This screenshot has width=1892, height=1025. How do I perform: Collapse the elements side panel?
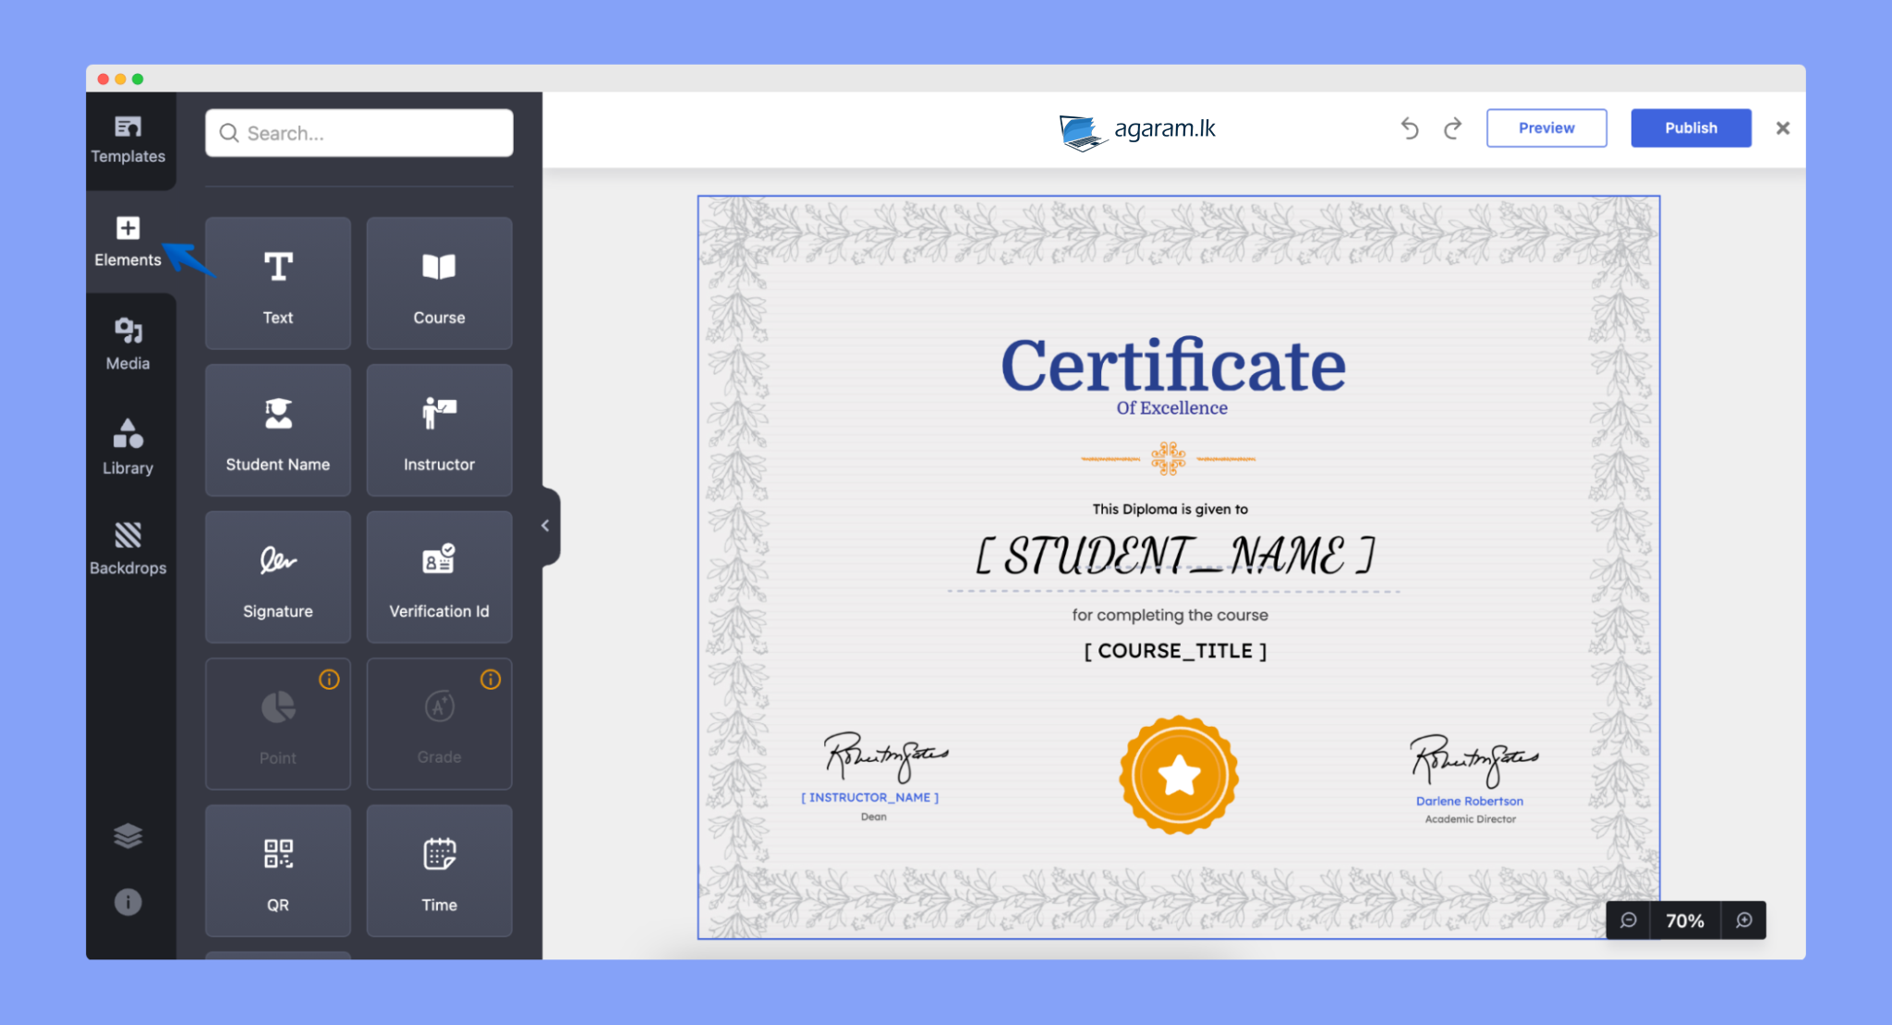click(x=546, y=525)
